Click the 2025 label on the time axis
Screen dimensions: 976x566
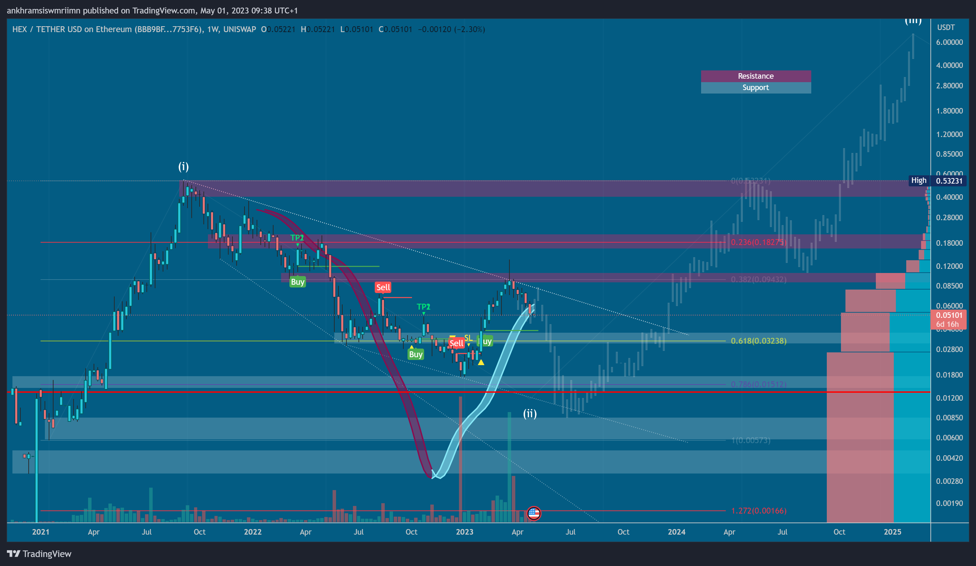pyautogui.click(x=892, y=532)
